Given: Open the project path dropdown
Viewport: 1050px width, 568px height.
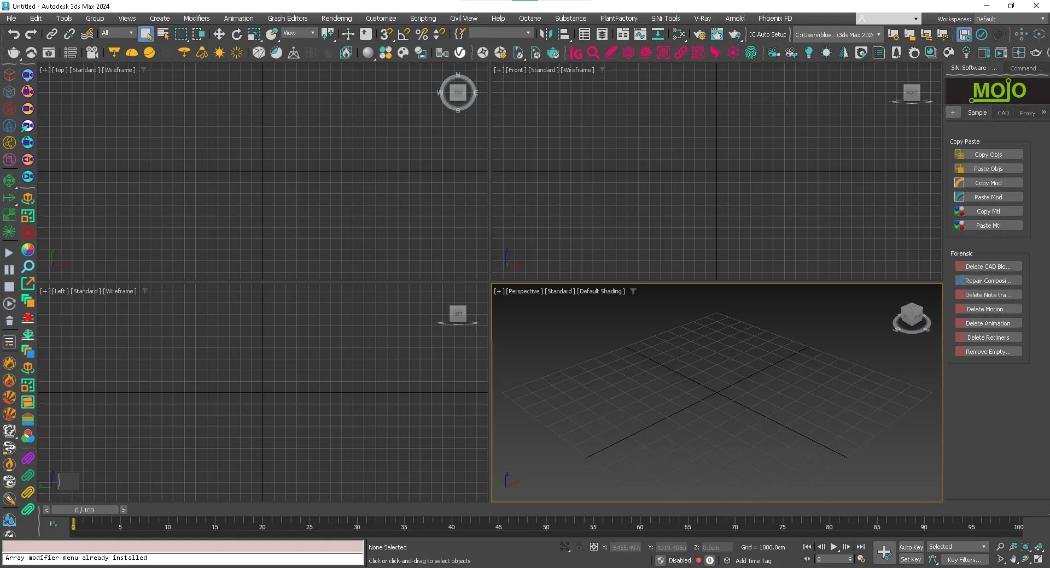Looking at the screenshot, I should point(837,34).
